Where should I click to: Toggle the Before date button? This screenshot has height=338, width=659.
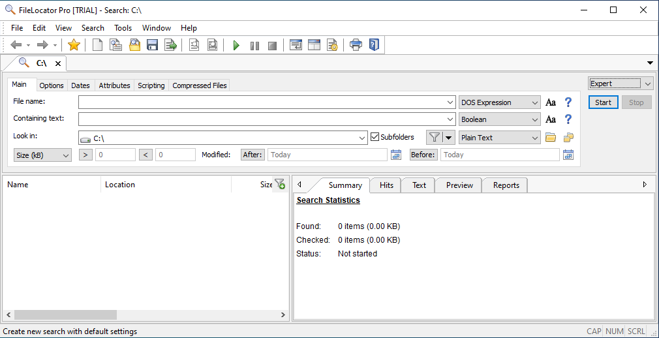(423, 155)
